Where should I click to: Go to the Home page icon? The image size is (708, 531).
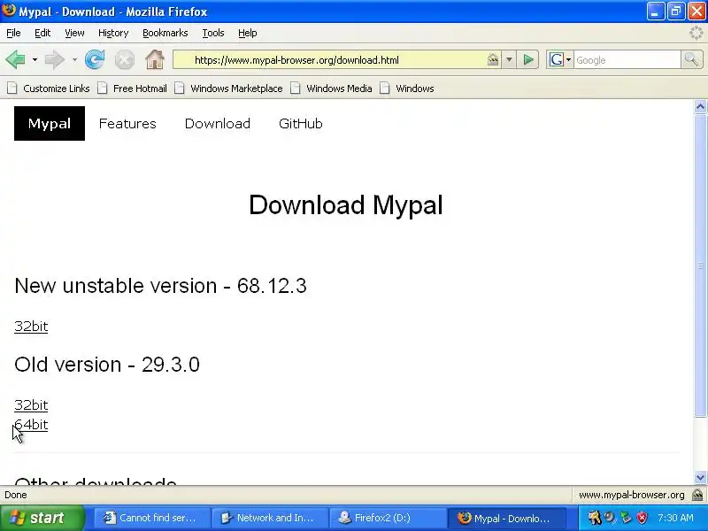click(x=154, y=59)
